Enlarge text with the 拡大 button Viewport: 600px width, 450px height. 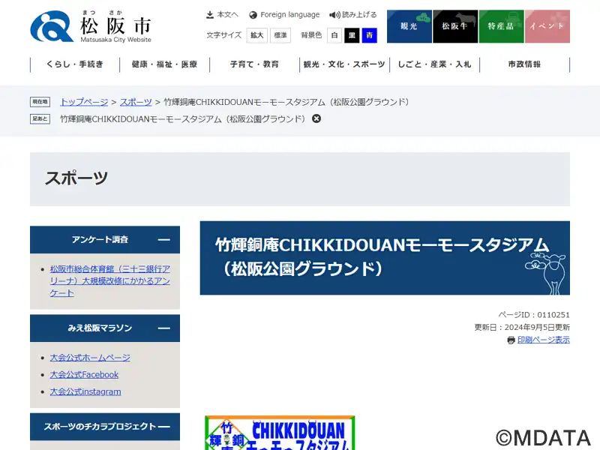click(x=257, y=35)
